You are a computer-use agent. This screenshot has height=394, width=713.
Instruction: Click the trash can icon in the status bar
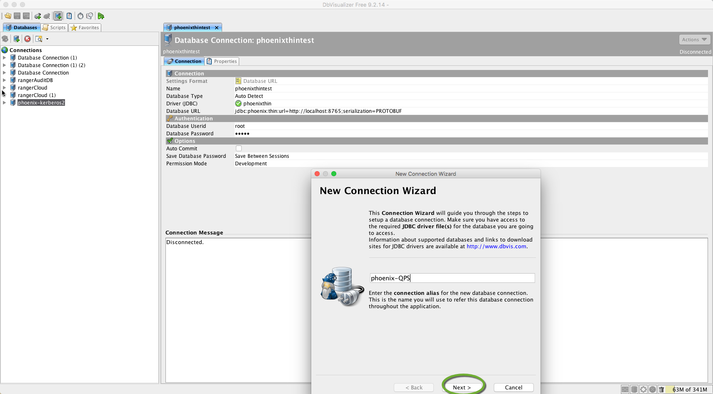pyautogui.click(x=661, y=389)
